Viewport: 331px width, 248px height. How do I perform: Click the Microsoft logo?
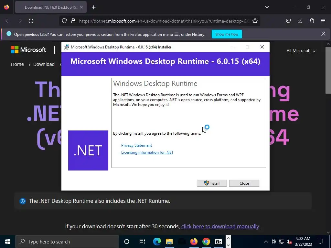click(28, 50)
